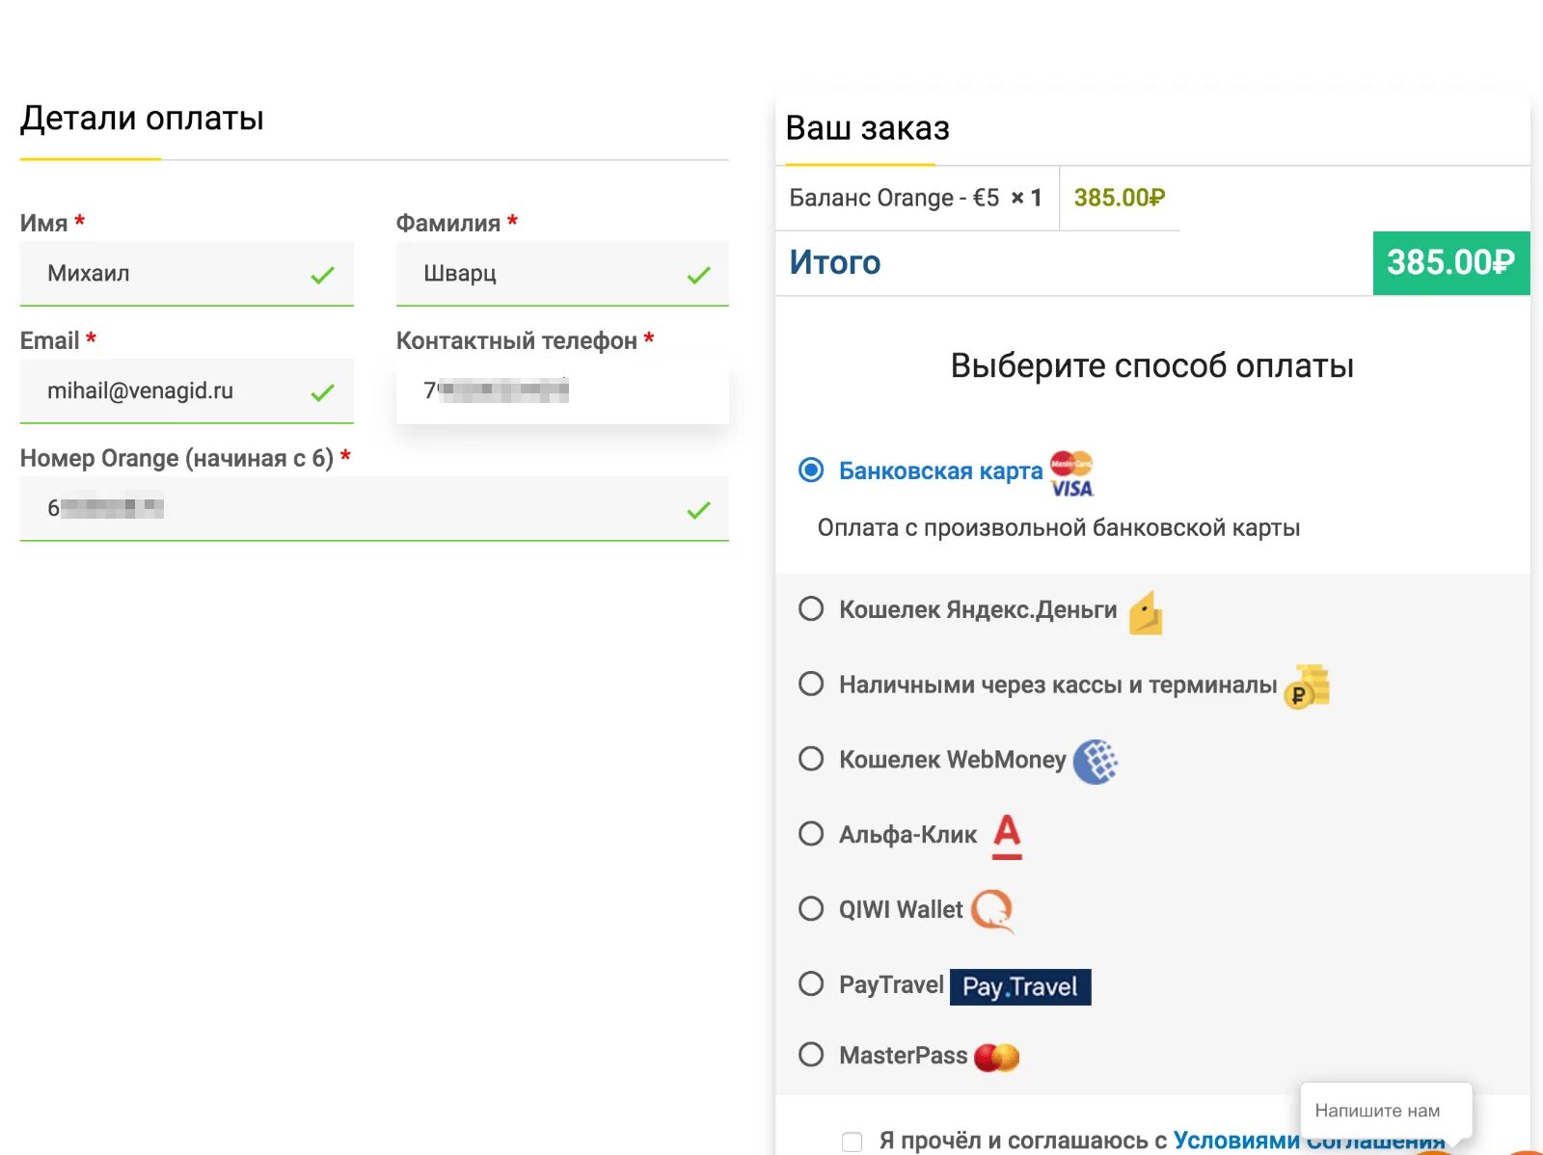
Task: Click the MasterPass label text
Action: pos(903,1056)
